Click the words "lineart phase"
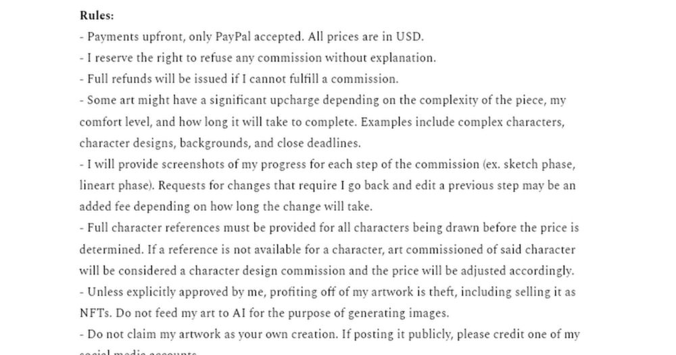This screenshot has height=355, width=676. tap(116, 185)
